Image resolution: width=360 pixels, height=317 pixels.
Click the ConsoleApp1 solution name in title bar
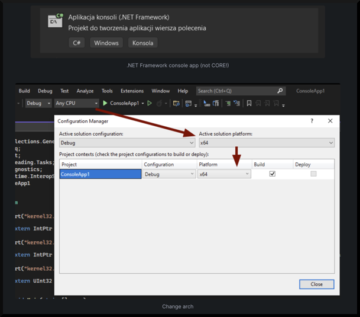pos(310,91)
